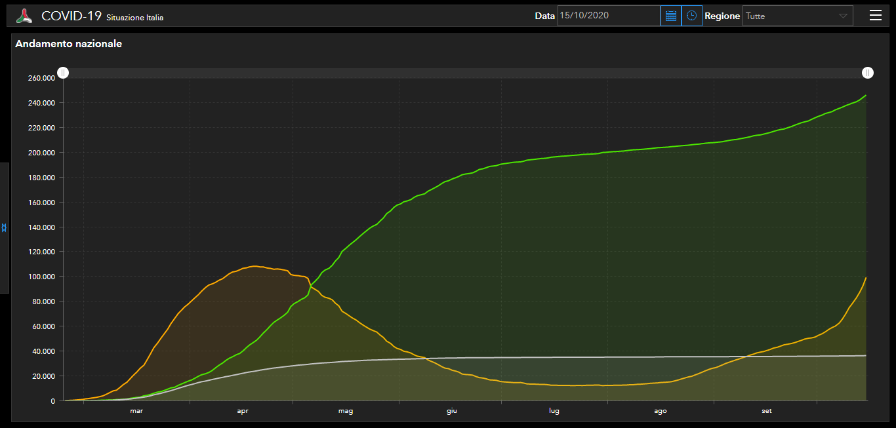Click the 'mar' month axis label
896x428 pixels.
pyautogui.click(x=136, y=411)
